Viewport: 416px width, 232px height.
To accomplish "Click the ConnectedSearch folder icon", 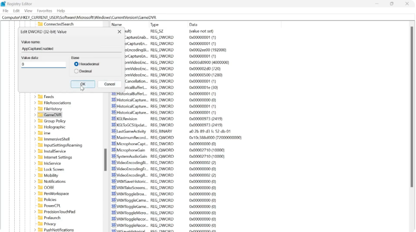I will tap(40, 24).
